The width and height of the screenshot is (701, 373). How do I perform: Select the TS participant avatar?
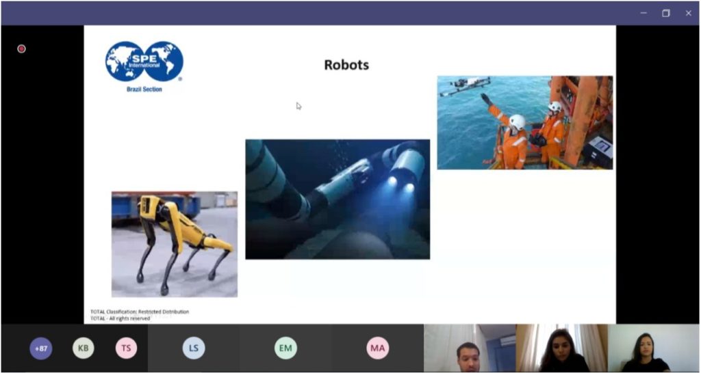coord(126,348)
